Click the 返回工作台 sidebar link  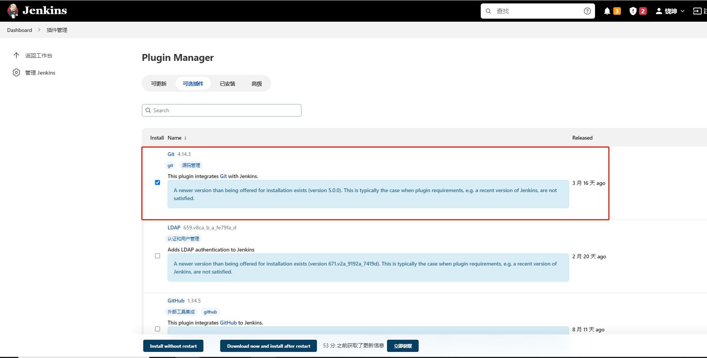(38, 56)
